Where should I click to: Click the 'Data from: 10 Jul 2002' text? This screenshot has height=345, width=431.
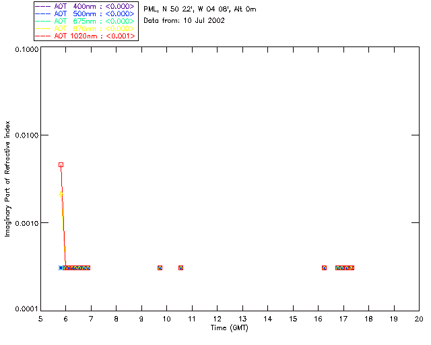[x=184, y=21]
